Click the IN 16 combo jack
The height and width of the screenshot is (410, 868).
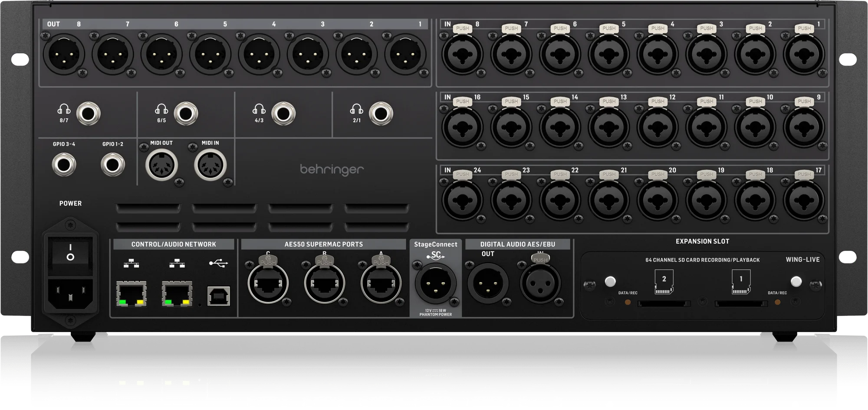point(462,127)
